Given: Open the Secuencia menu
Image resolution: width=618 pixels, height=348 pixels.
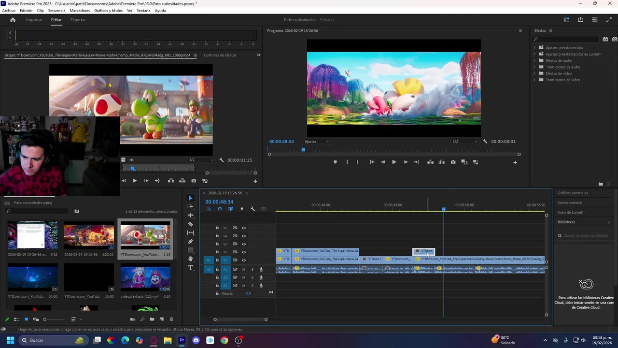Looking at the screenshot, I should (56, 11).
